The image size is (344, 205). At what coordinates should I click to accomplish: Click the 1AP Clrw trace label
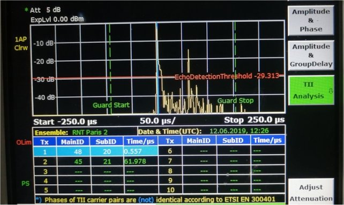tap(21, 44)
